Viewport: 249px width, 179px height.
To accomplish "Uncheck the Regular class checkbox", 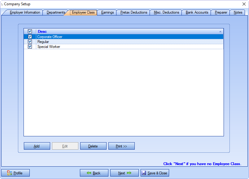I will click(30, 42).
